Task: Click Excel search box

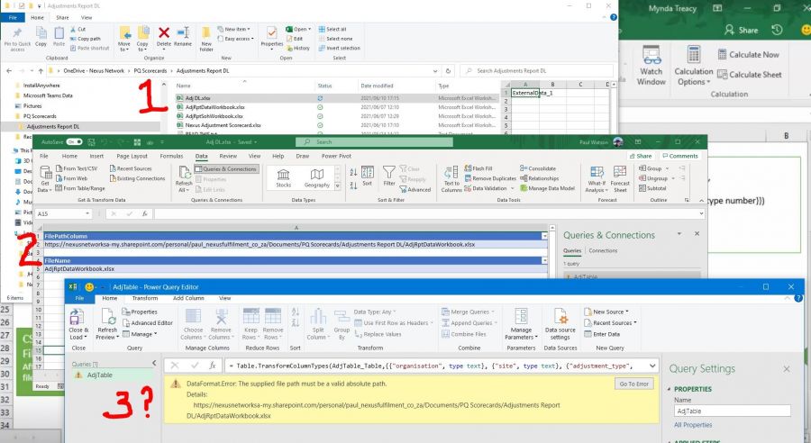Action: (374, 141)
